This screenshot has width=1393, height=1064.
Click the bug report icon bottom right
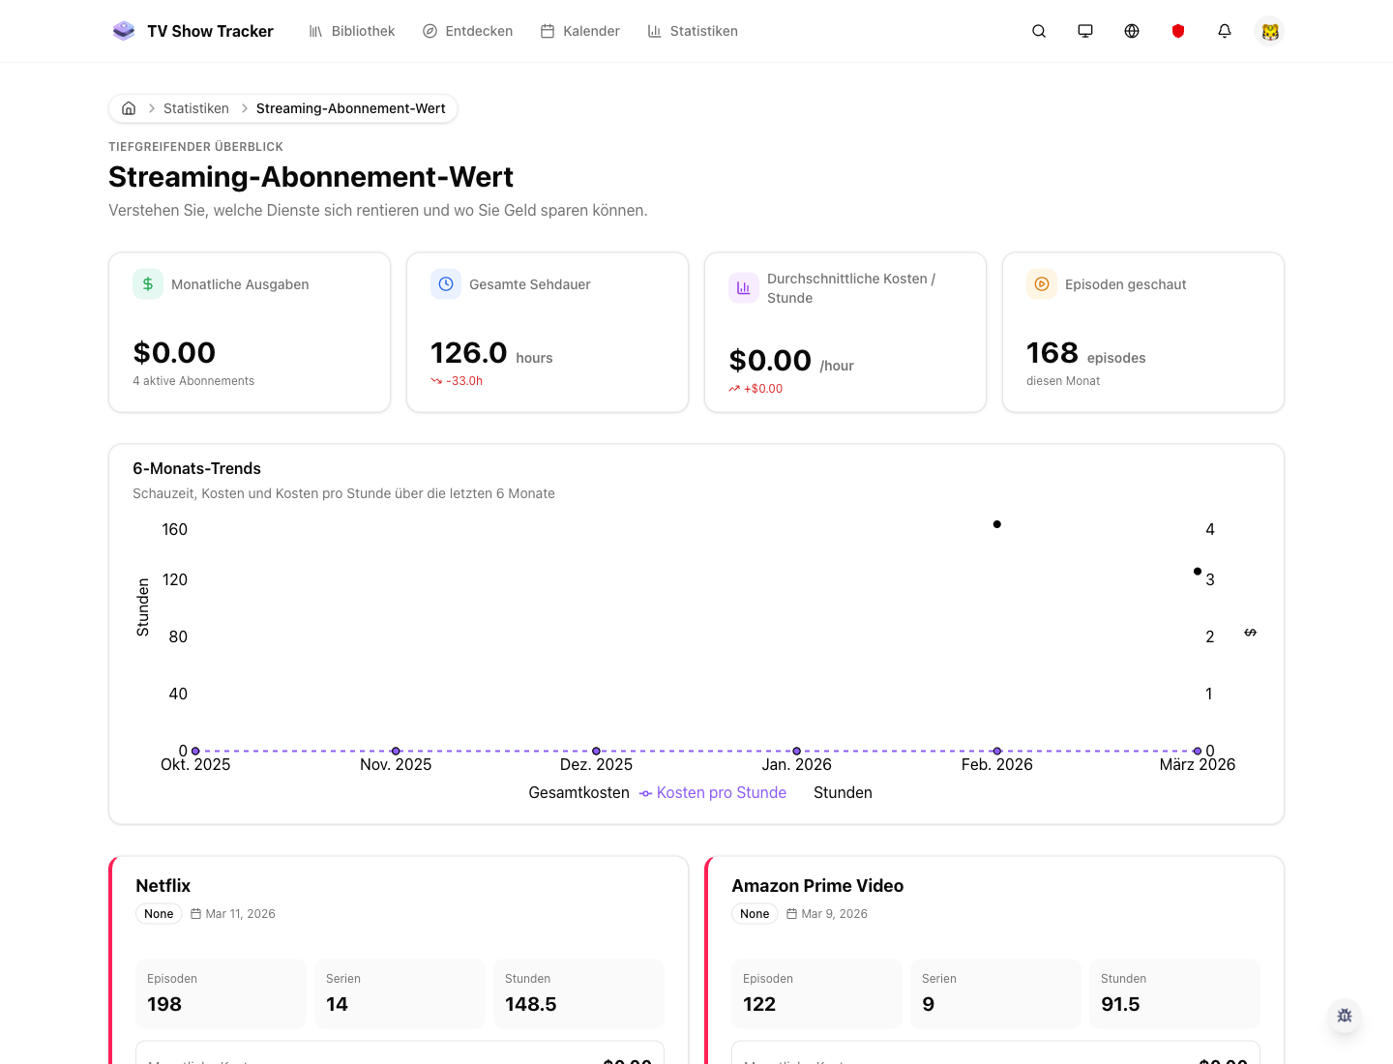click(x=1345, y=1016)
